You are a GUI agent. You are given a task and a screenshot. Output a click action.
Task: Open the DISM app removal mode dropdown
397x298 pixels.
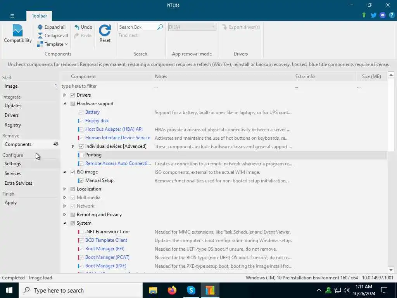coord(192,27)
